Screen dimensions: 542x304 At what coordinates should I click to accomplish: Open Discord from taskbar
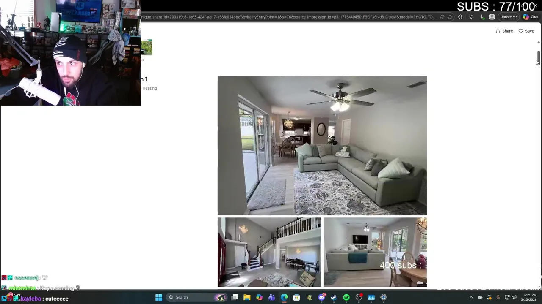321,297
